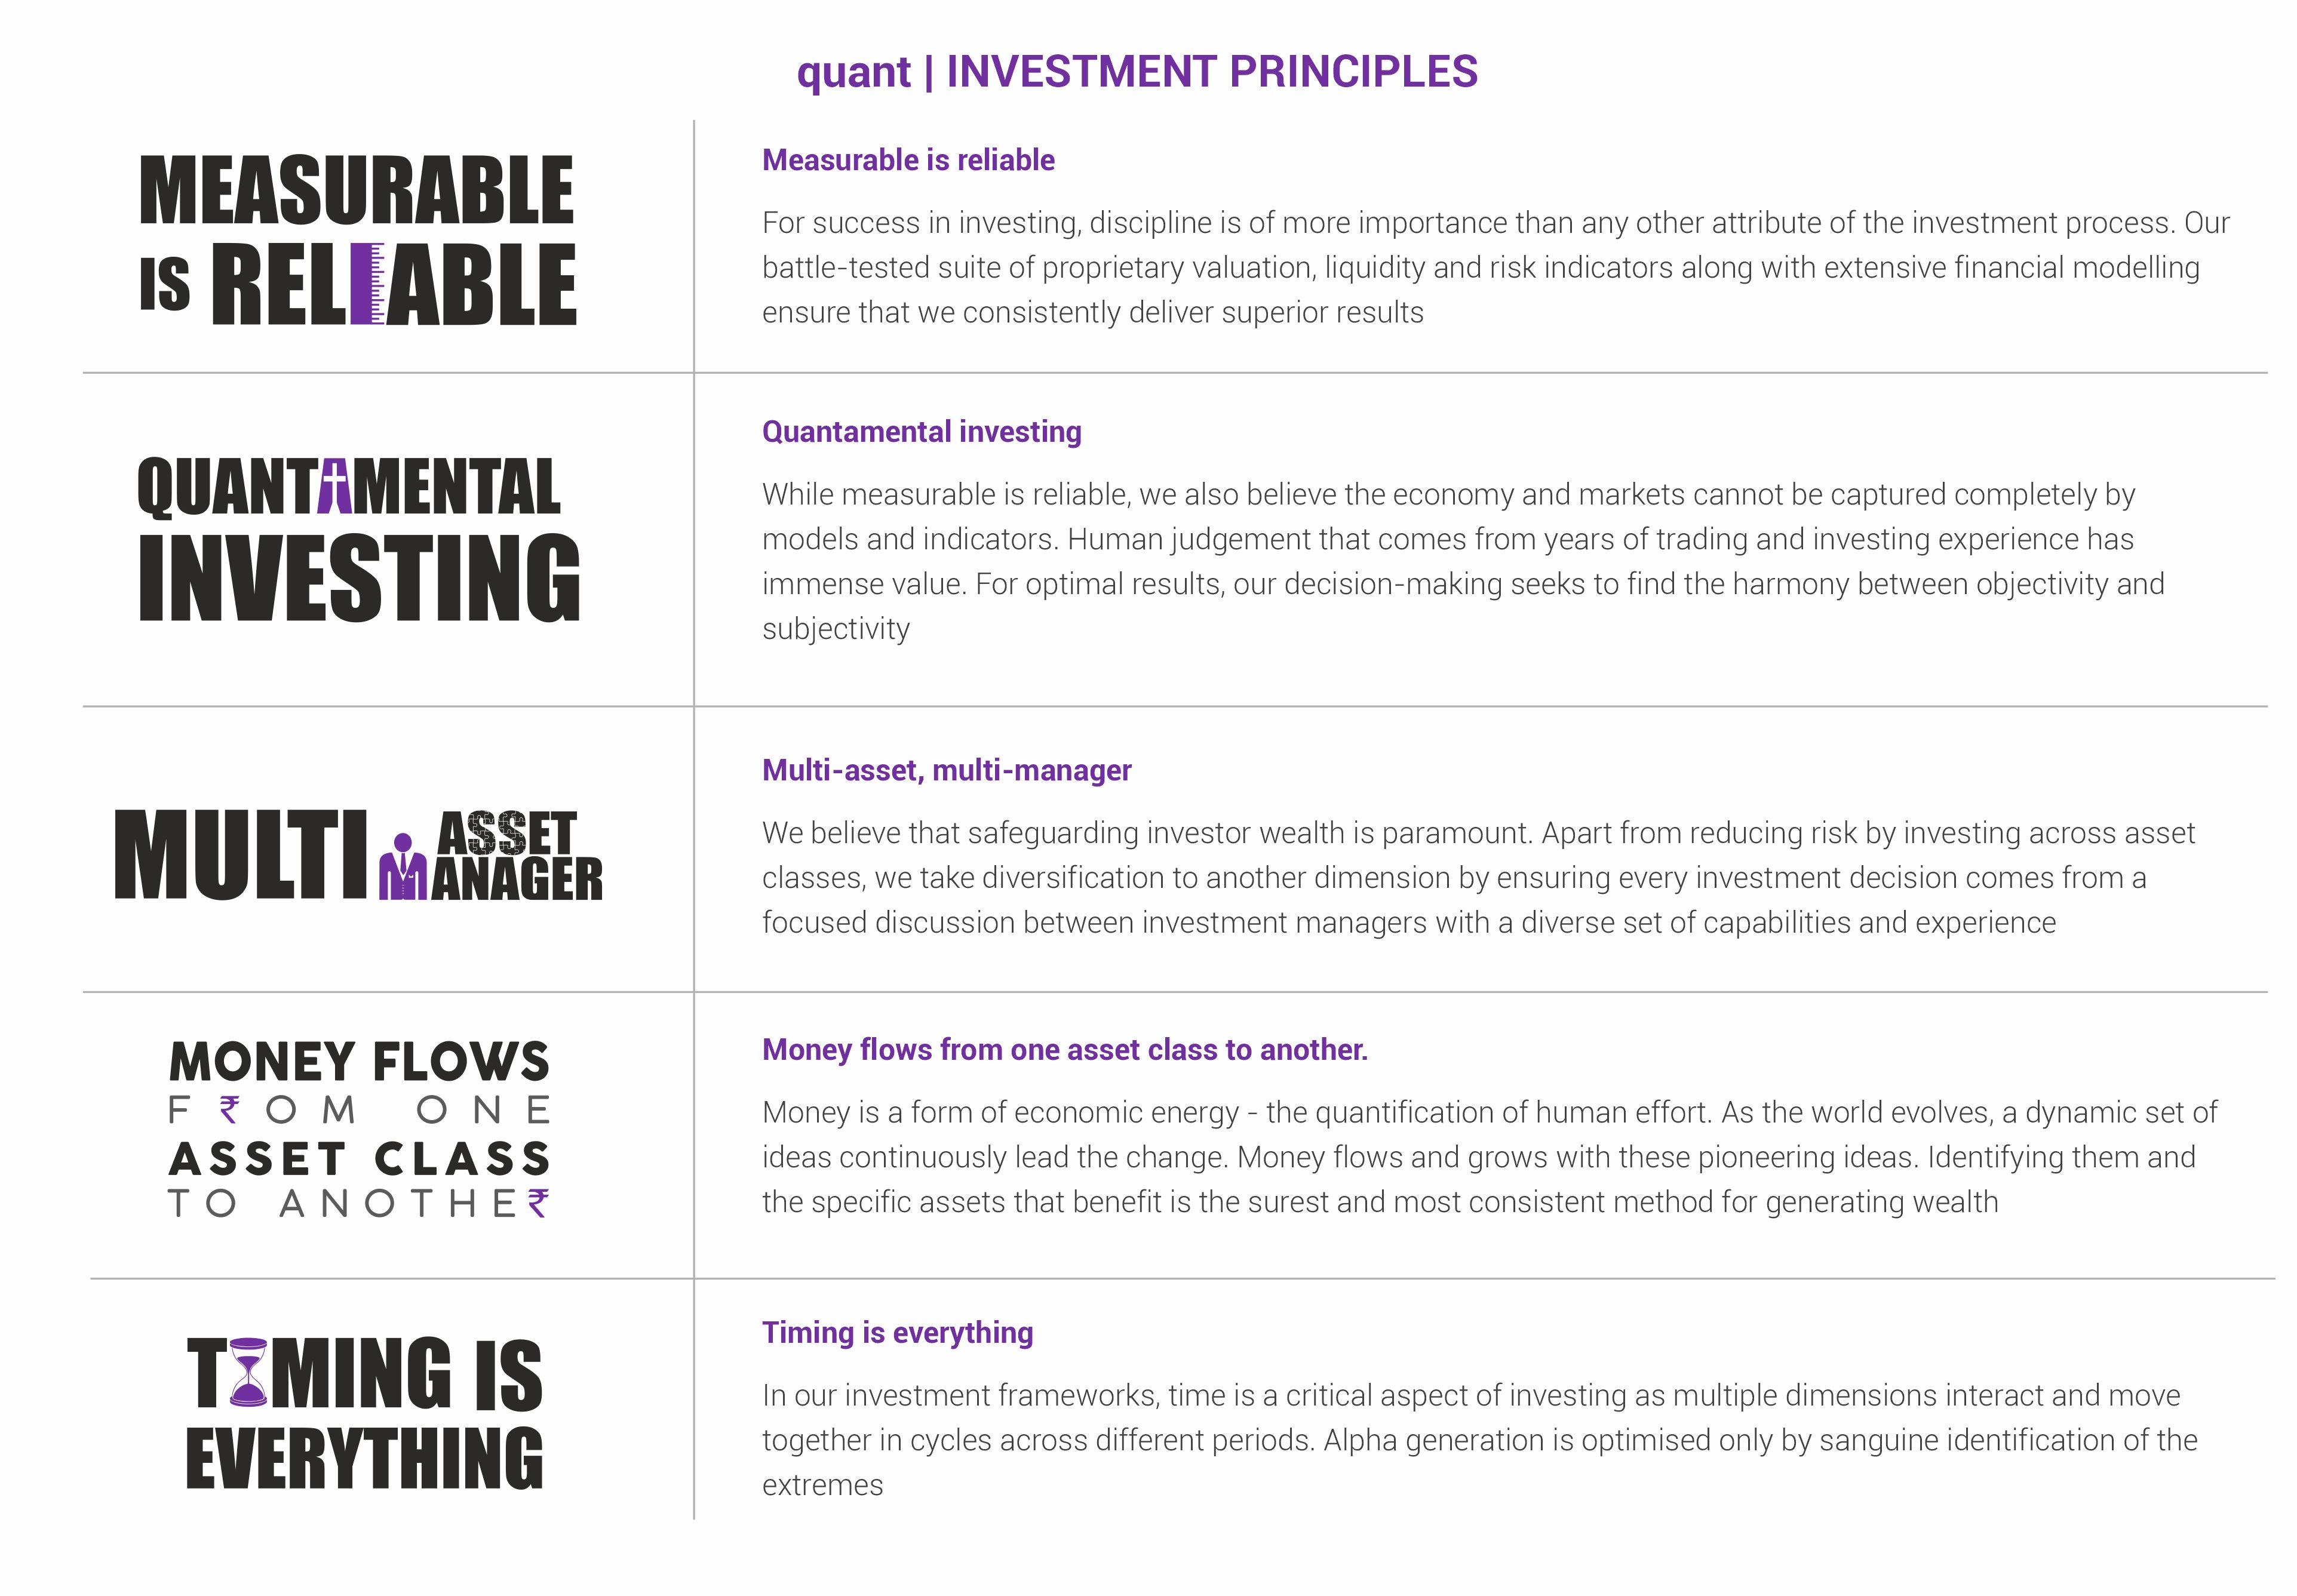Click the large bold MEASURABLE word graphic
Viewport: 2297px width, 1596px height.
pos(356,191)
